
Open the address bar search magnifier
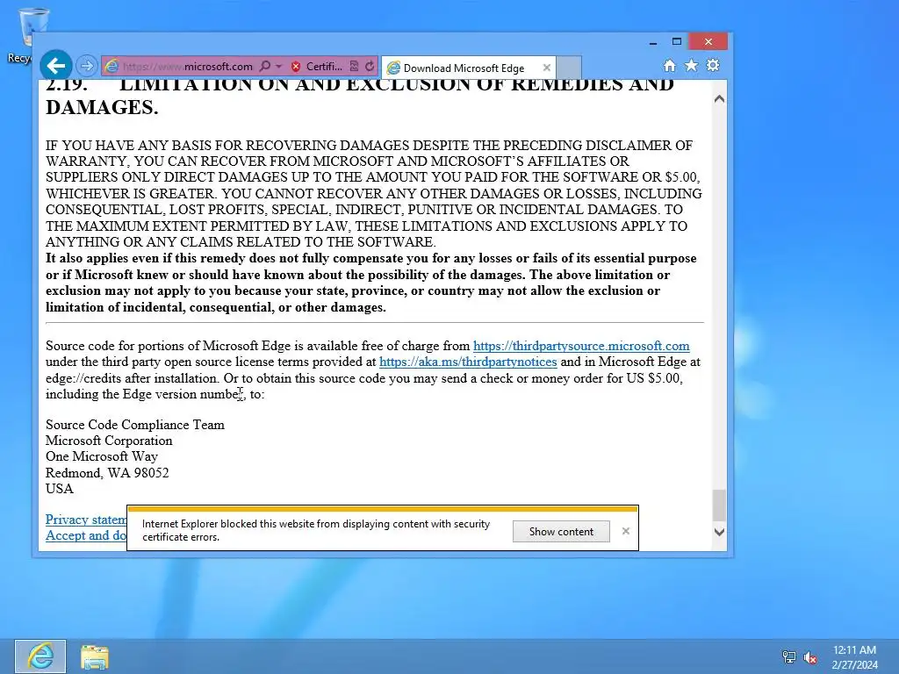coord(264,67)
